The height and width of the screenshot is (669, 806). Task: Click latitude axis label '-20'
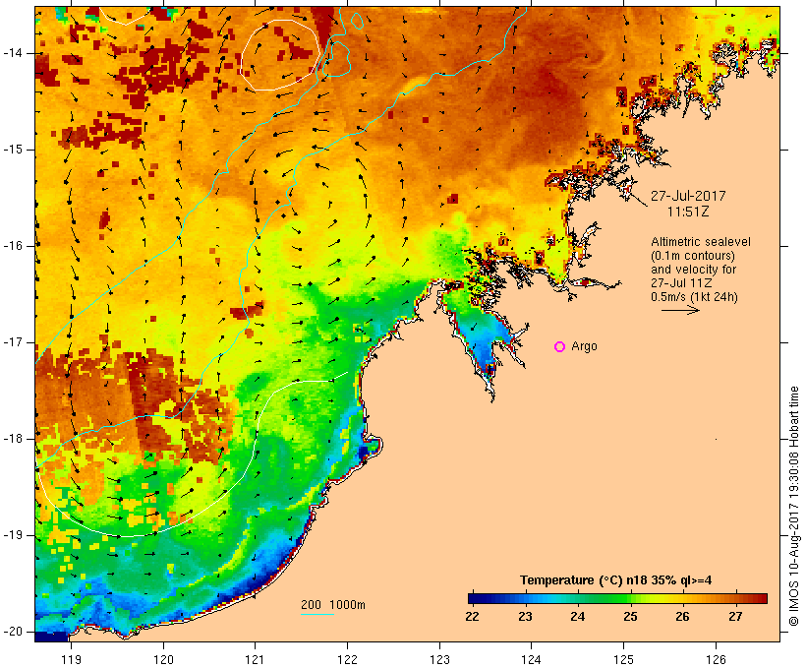(13, 632)
